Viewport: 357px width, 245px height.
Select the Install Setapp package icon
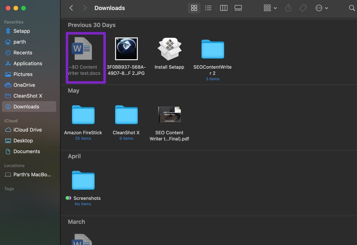[x=169, y=49]
